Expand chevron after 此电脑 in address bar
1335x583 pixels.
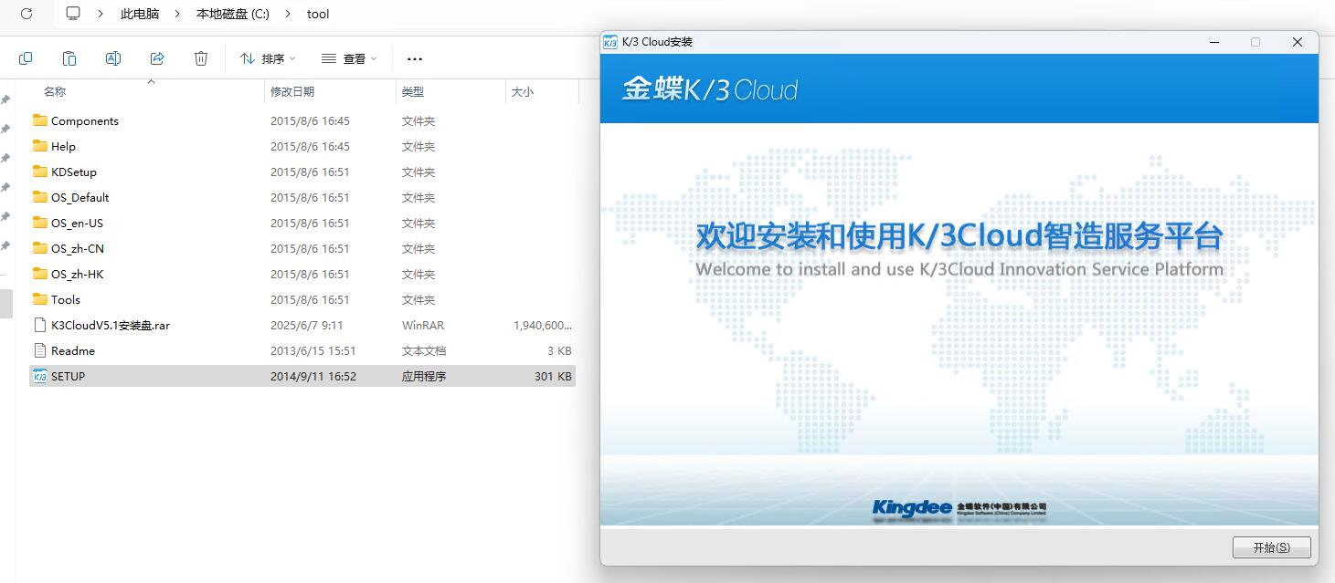tap(178, 14)
